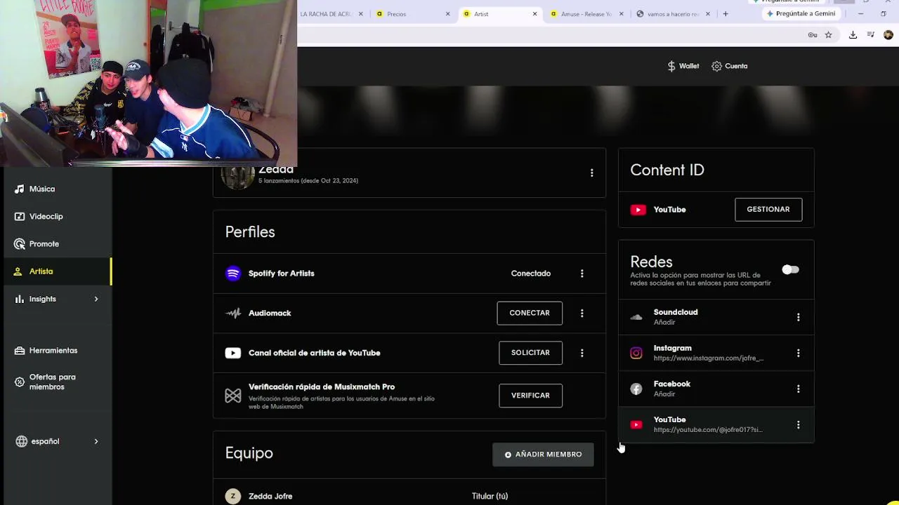This screenshot has width=899, height=505.
Task: Open YouTube artist channel more options
Action: point(582,353)
